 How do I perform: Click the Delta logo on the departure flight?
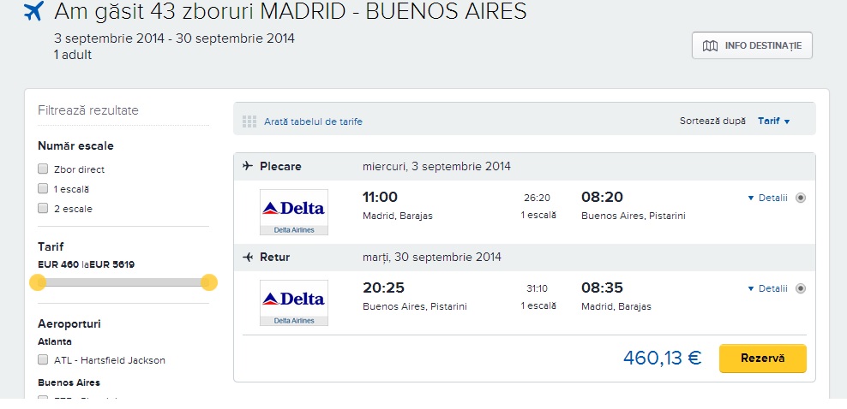[294, 212]
